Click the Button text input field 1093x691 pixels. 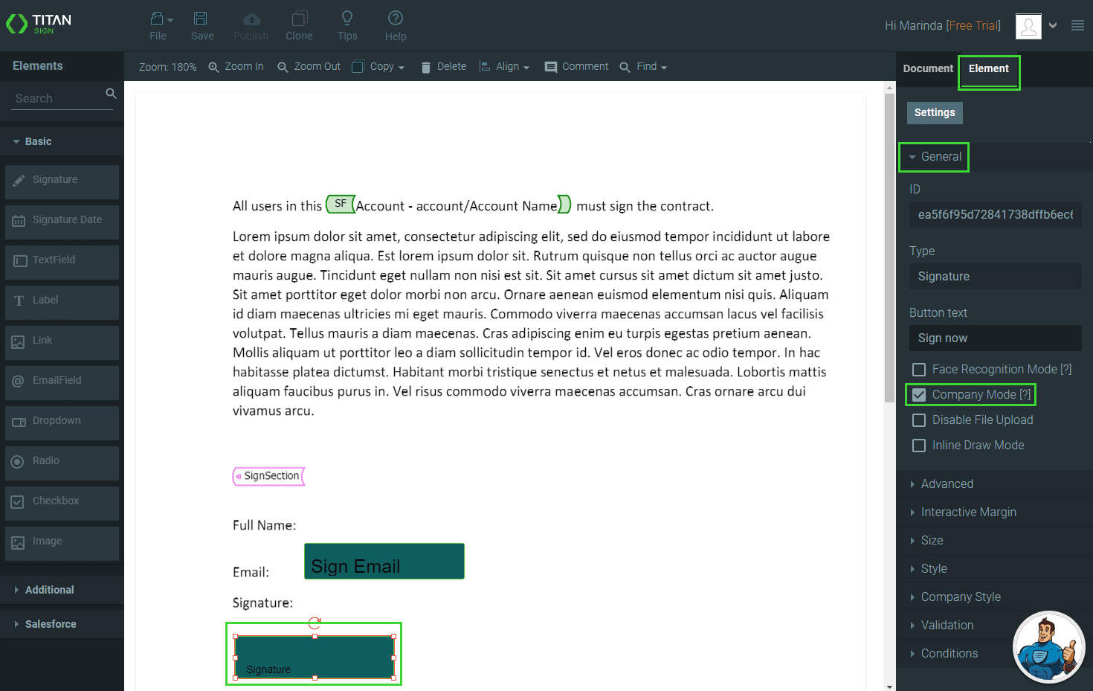click(995, 338)
